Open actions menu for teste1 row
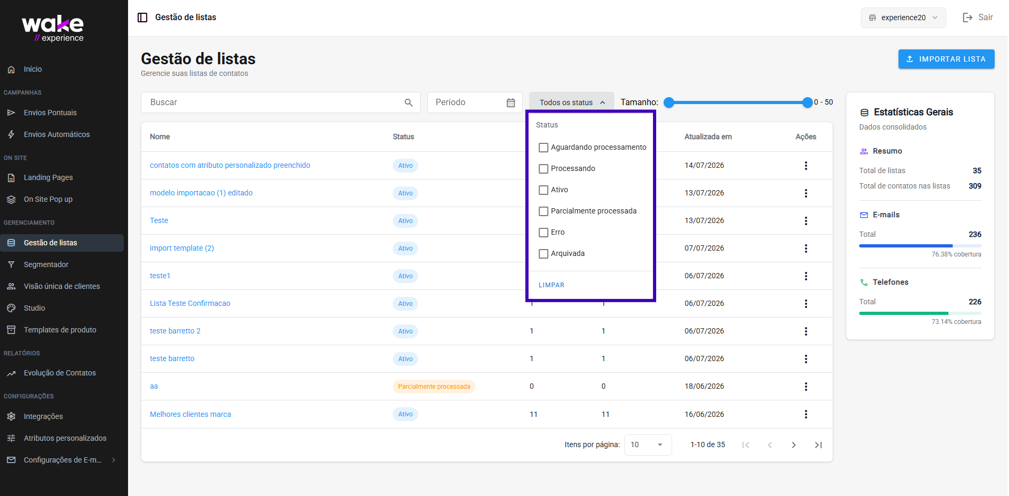This screenshot has width=1009, height=496. (x=805, y=276)
